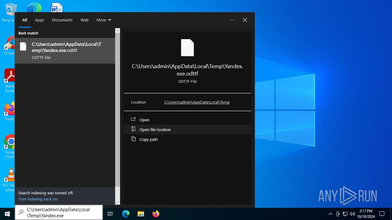Click Copy path action label
392x220 pixels.
pyautogui.click(x=149, y=140)
